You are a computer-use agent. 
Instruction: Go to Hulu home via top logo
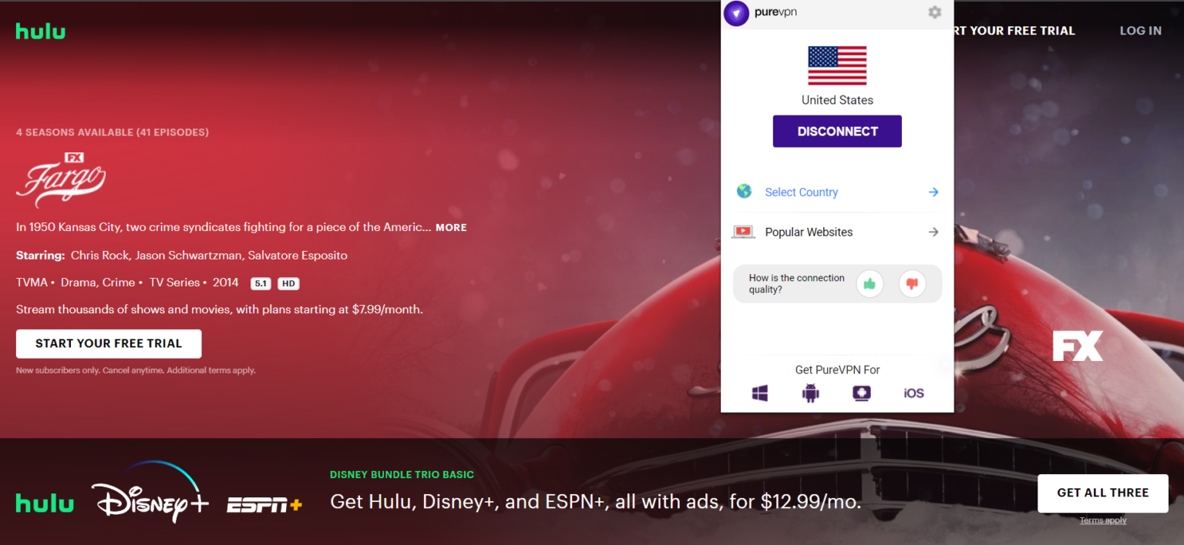coord(41,32)
